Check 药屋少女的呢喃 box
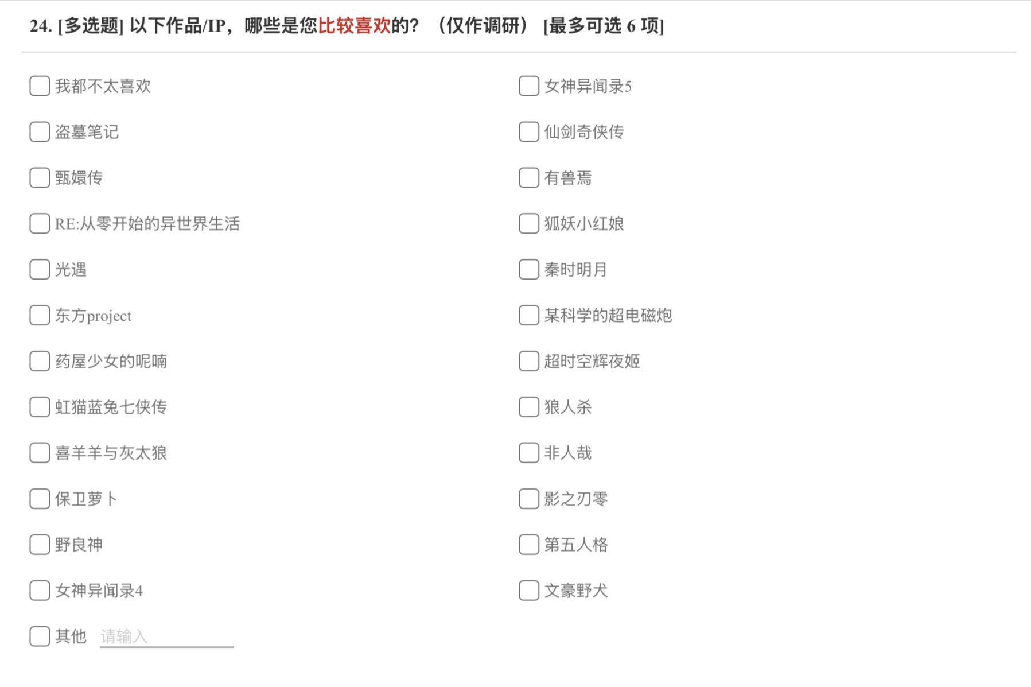The width and height of the screenshot is (1031, 687). coord(40,361)
